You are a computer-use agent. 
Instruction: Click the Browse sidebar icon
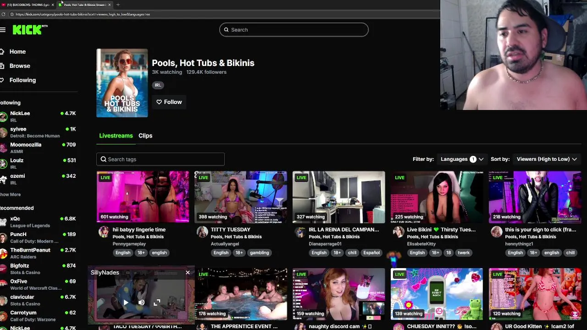coord(2,66)
